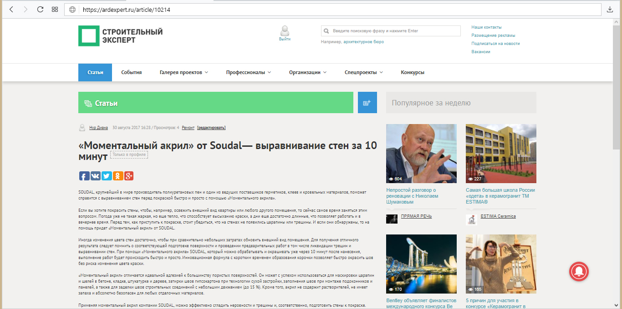Click the search magnifier icon
This screenshot has width=622, height=309.
tap(326, 31)
